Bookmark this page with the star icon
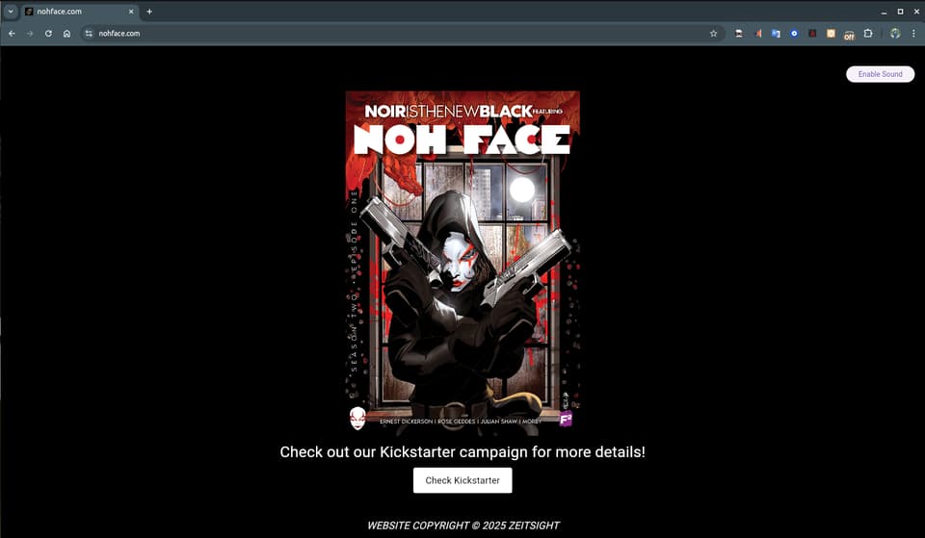Screen dimensions: 925x538 coord(713,34)
